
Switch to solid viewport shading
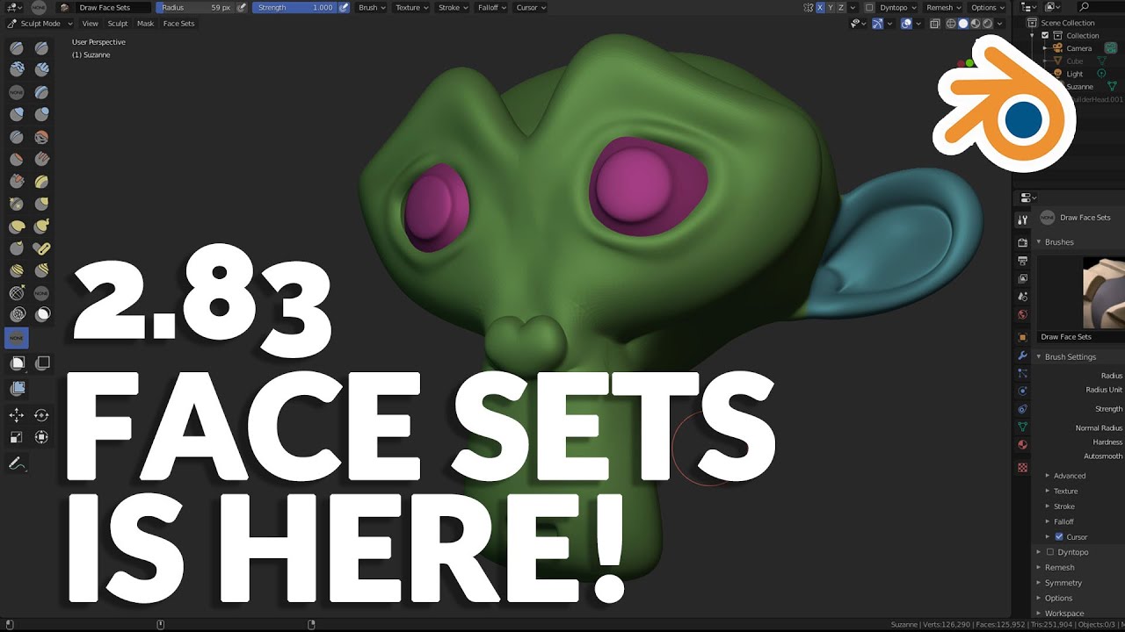tap(962, 24)
